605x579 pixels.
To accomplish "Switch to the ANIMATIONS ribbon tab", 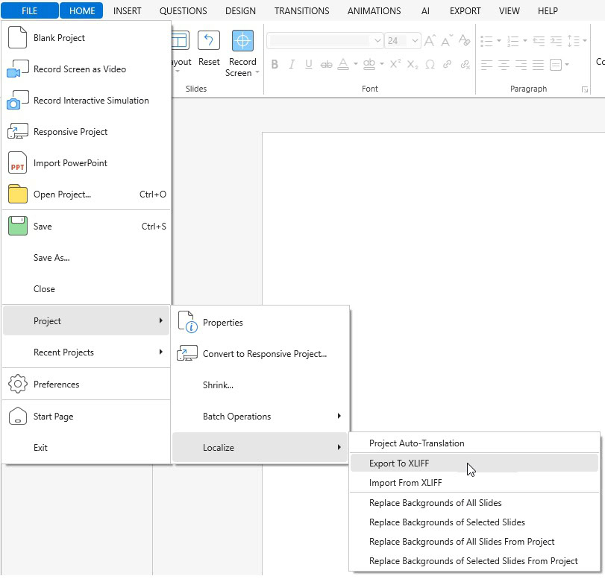I will click(374, 10).
